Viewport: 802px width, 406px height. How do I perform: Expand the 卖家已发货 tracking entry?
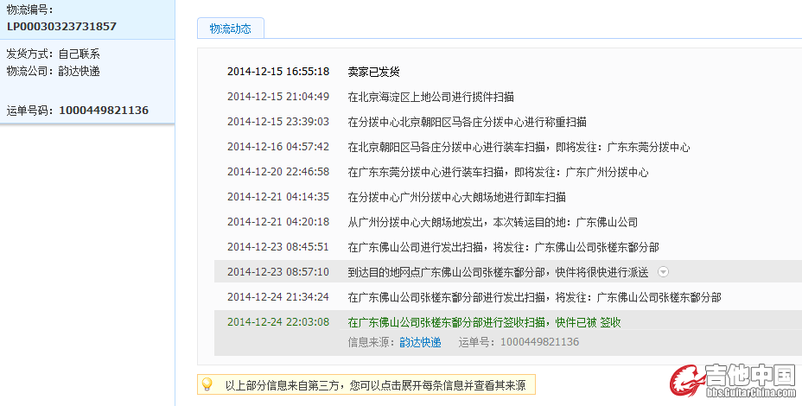373,72
